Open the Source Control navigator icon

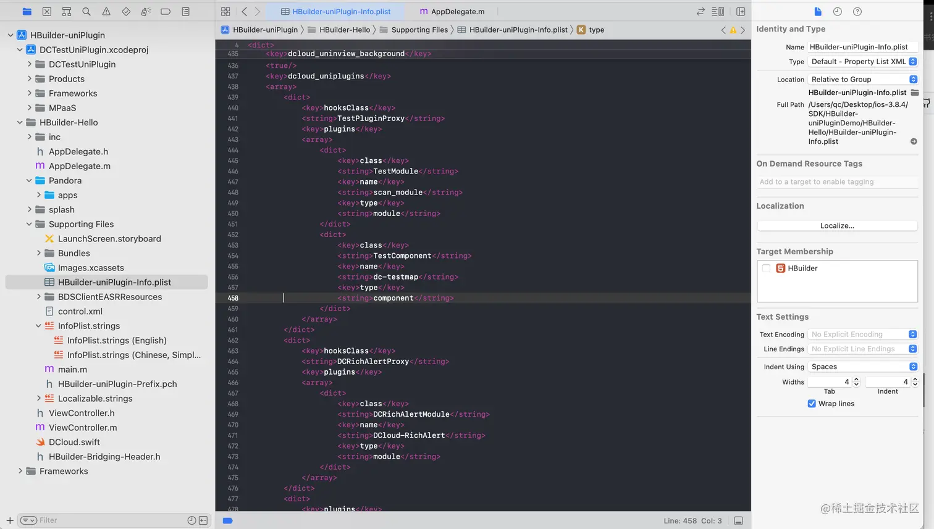pyautogui.click(x=47, y=11)
